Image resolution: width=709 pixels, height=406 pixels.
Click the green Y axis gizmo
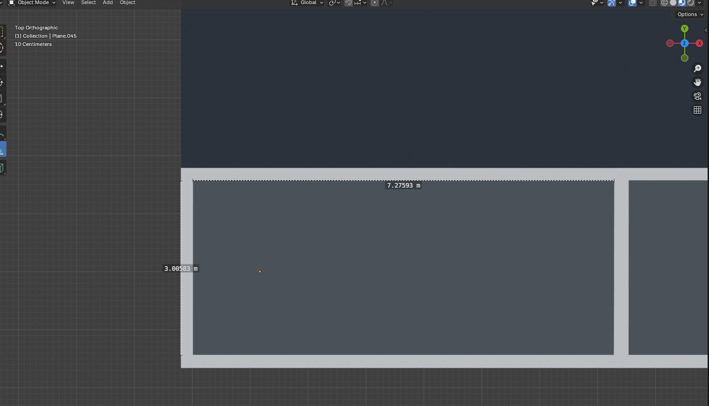[685, 29]
